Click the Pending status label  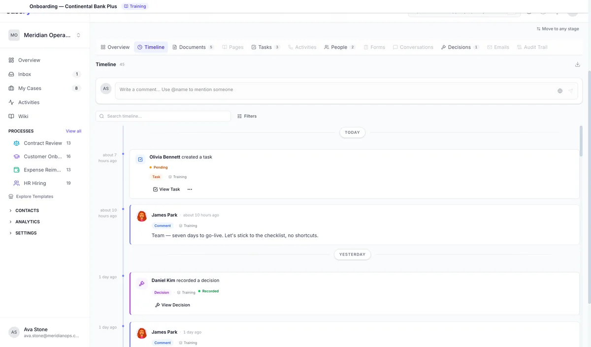(x=159, y=167)
